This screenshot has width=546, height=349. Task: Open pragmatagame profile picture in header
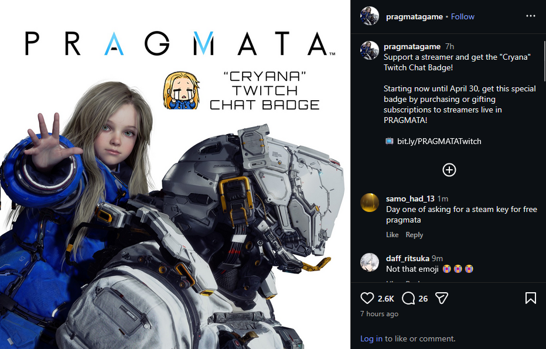pos(370,16)
